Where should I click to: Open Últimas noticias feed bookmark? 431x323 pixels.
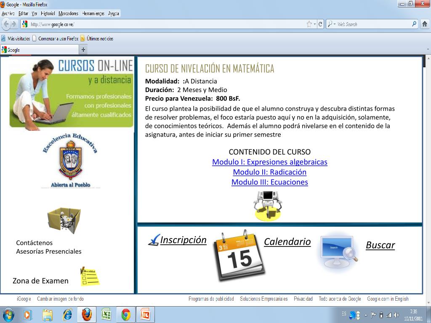pyautogui.click(x=97, y=38)
